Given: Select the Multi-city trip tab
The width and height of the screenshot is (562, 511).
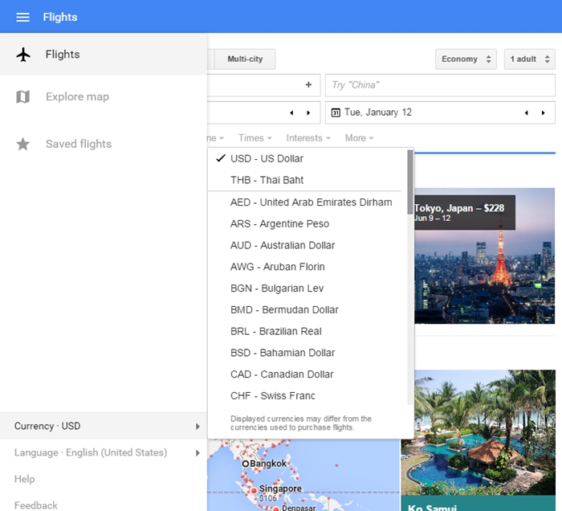Looking at the screenshot, I should [x=245, y=59].
